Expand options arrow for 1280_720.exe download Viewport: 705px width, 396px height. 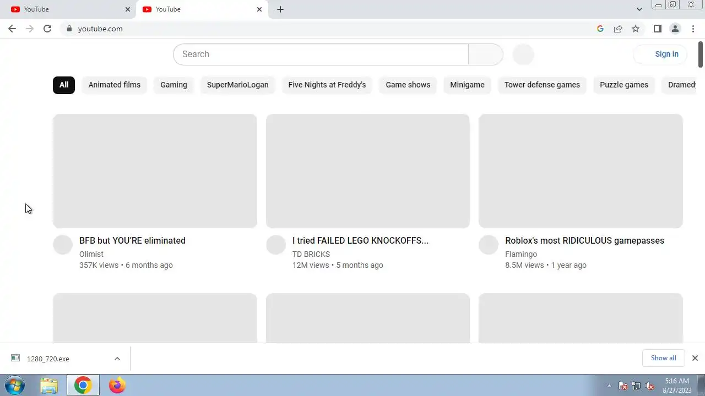pos(117,359)
